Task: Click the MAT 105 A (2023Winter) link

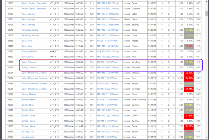Action: [108, 57]
